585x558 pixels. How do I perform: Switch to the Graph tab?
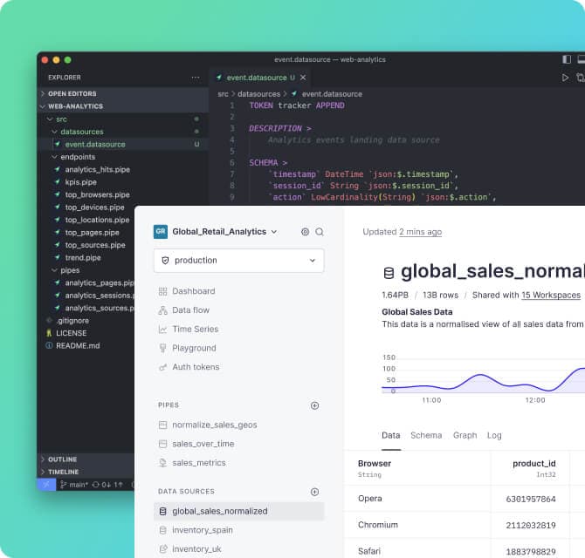coord(465,435)
